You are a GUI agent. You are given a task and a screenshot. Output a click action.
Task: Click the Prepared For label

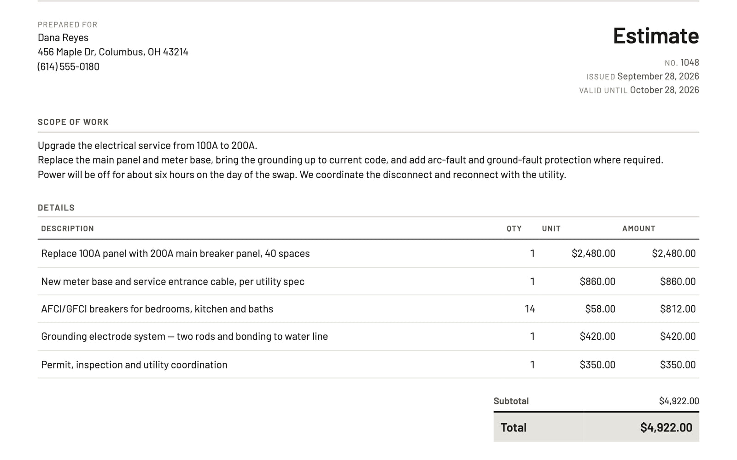68,25
